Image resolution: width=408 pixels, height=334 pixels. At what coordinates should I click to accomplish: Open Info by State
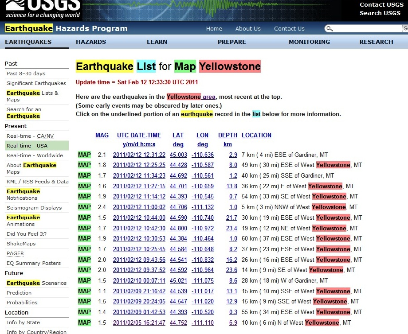coord(23,322)
